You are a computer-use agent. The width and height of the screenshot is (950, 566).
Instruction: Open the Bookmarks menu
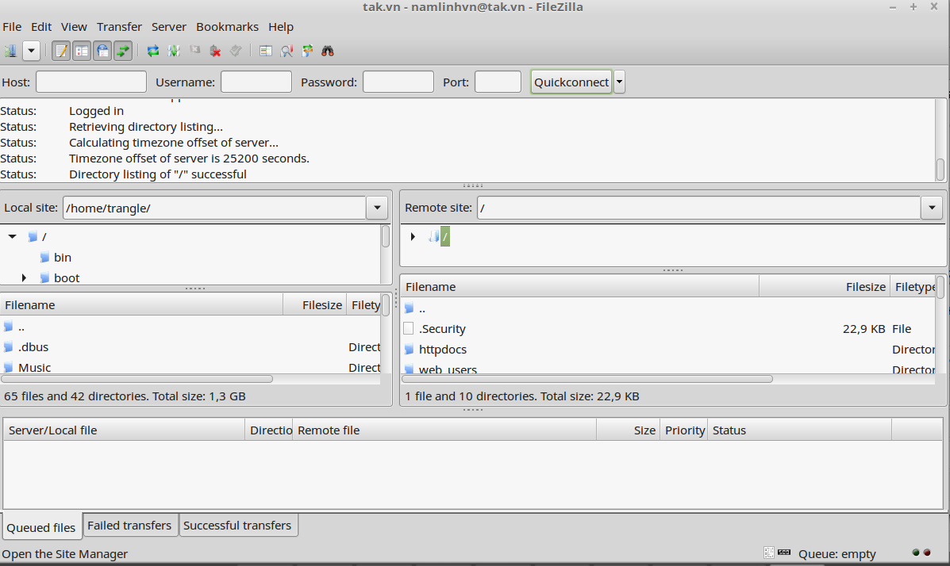pos(227,27)
